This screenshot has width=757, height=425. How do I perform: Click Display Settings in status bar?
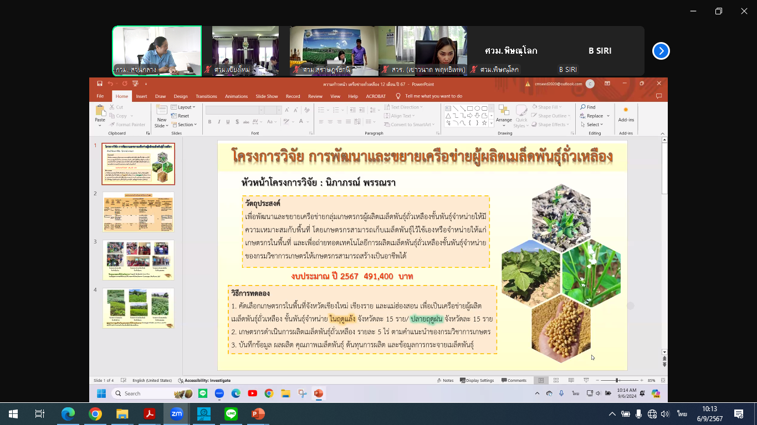click(477, 381)
